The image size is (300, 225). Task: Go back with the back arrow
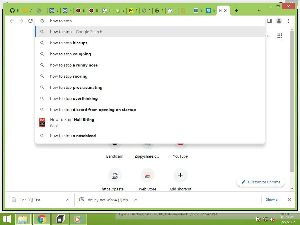12,21
